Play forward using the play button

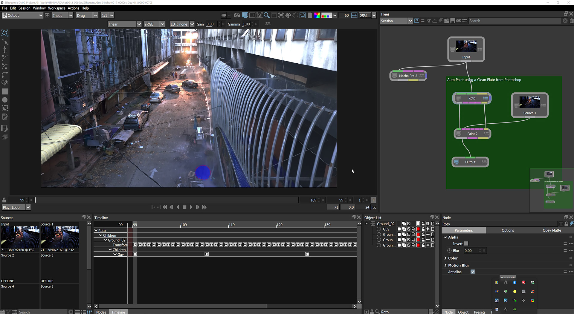pos(191,207)
